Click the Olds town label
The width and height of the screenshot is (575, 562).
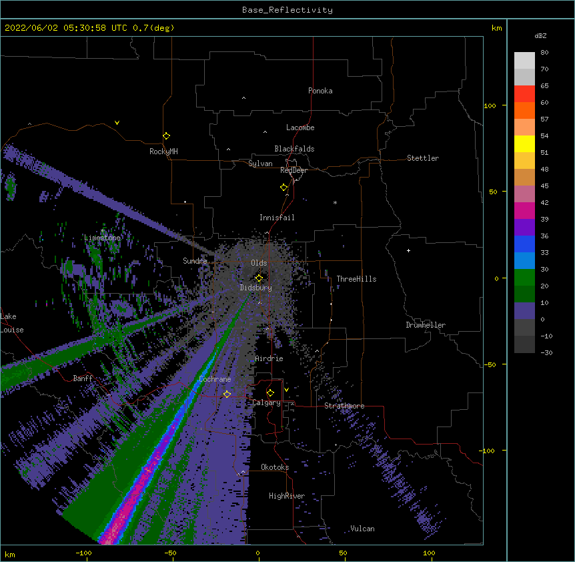click(259, 263)
